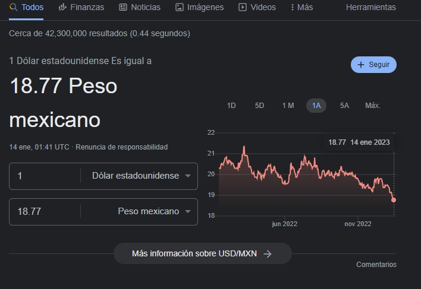Click the Todos search magnifier icon
This screenshot has height=289, width=421.
pyautogui.click(x=13, y=7)
